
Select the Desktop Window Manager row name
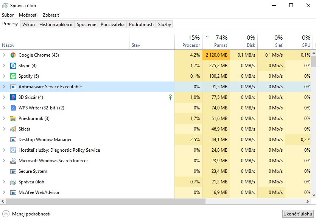coord(45,140)
